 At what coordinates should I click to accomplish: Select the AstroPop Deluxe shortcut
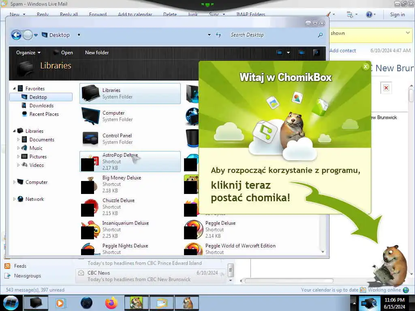click(x=130, y=161)
